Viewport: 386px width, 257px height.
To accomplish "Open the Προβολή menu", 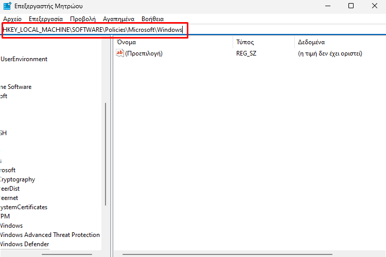I will tap(83, 19).
